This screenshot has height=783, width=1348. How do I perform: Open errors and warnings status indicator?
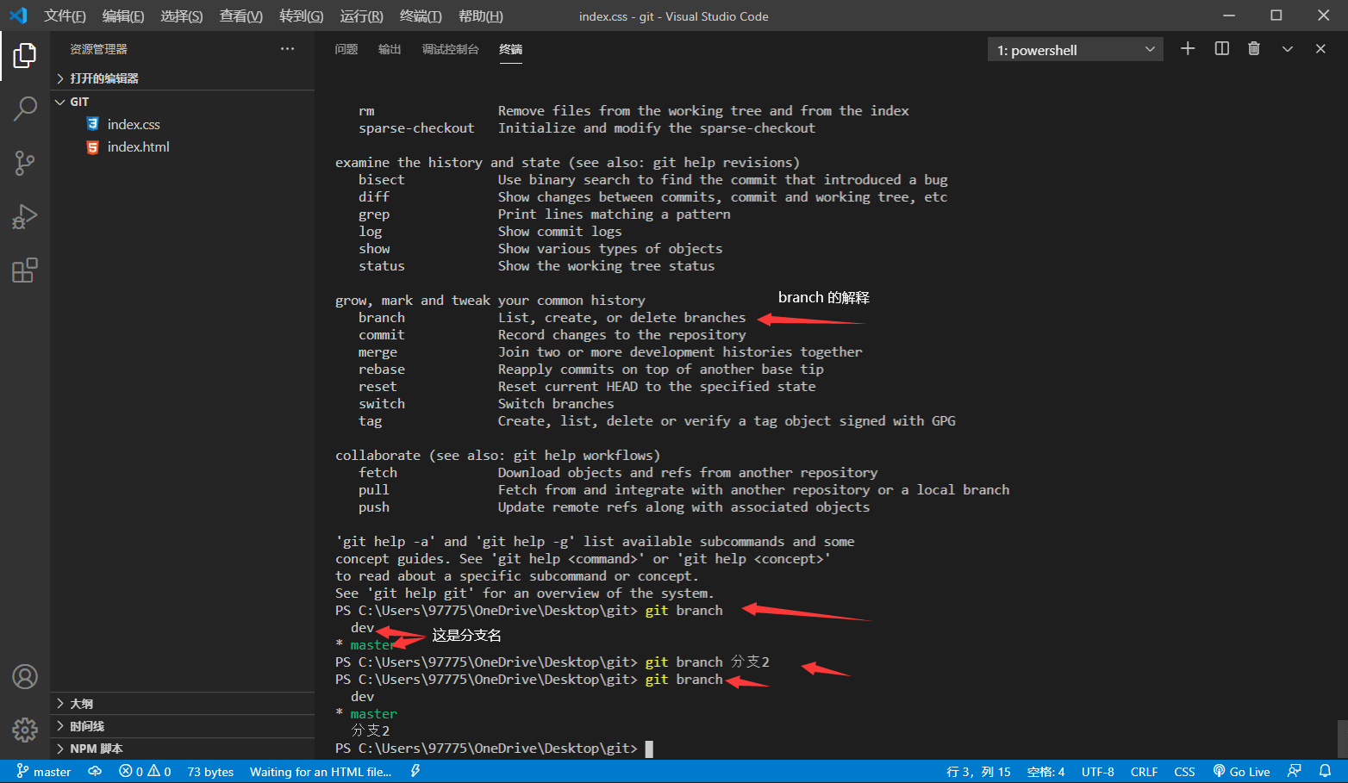145,772
